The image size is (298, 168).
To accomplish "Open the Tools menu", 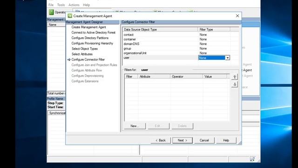I will [x=61, y=5].
